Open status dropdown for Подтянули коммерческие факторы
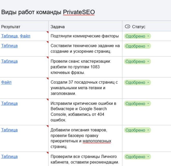Screen dimensions: 171x166 pos(137,36)
